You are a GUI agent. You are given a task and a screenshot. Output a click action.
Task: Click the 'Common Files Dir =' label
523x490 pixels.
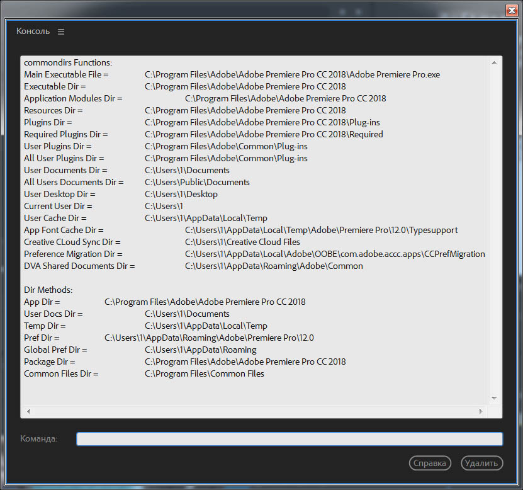pyautogui.click(x=61, y=374)
